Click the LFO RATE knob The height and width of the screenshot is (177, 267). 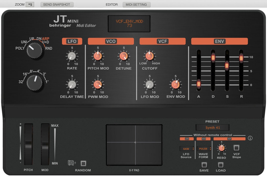[x=72, y=56]
